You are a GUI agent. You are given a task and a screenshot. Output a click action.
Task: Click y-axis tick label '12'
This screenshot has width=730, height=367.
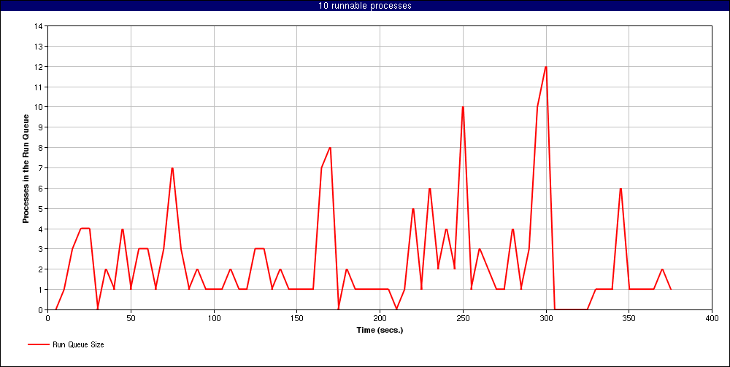[38, 67]
